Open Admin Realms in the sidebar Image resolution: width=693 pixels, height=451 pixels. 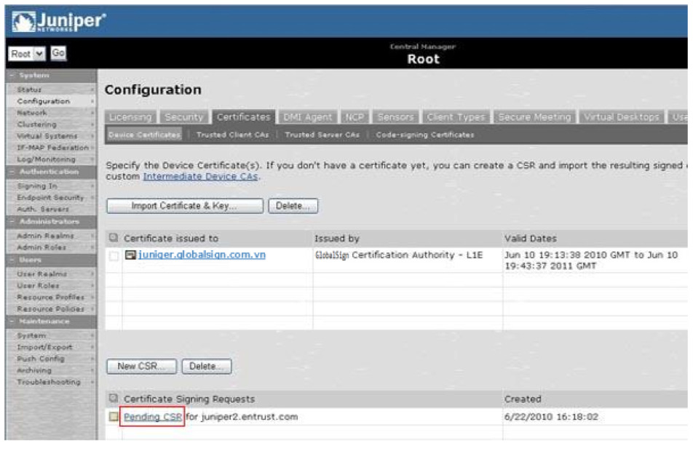pos(46,236)
